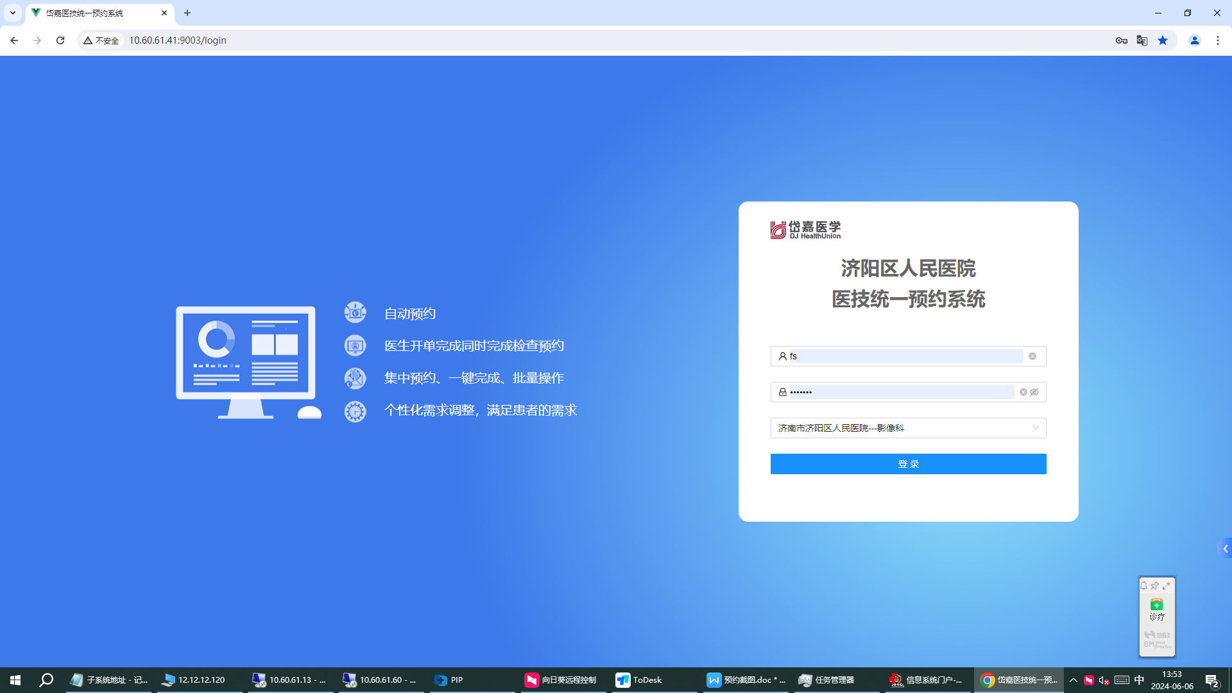Open a new browser tab
The image size is (1232, 693).
pos(187,13)
